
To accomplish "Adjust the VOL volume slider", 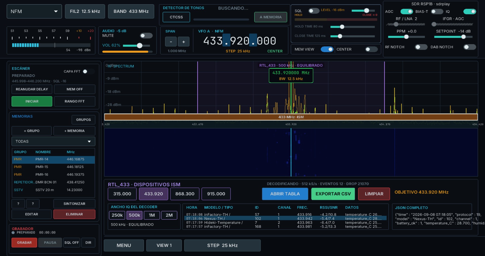I will (137, 46).
